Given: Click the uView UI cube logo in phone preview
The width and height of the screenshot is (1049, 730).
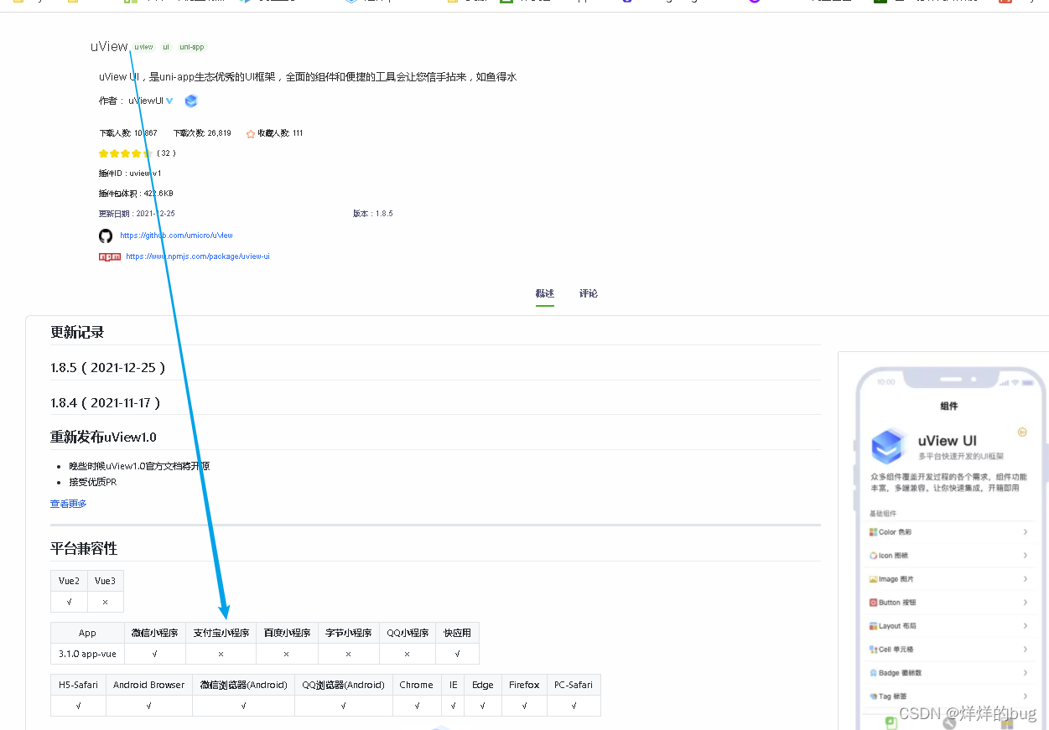Looking at the screenshot, I should (889, 447).
